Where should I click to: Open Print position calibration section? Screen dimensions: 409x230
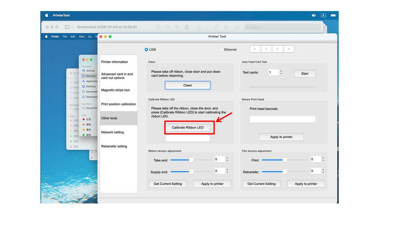[x=119, y=104]
